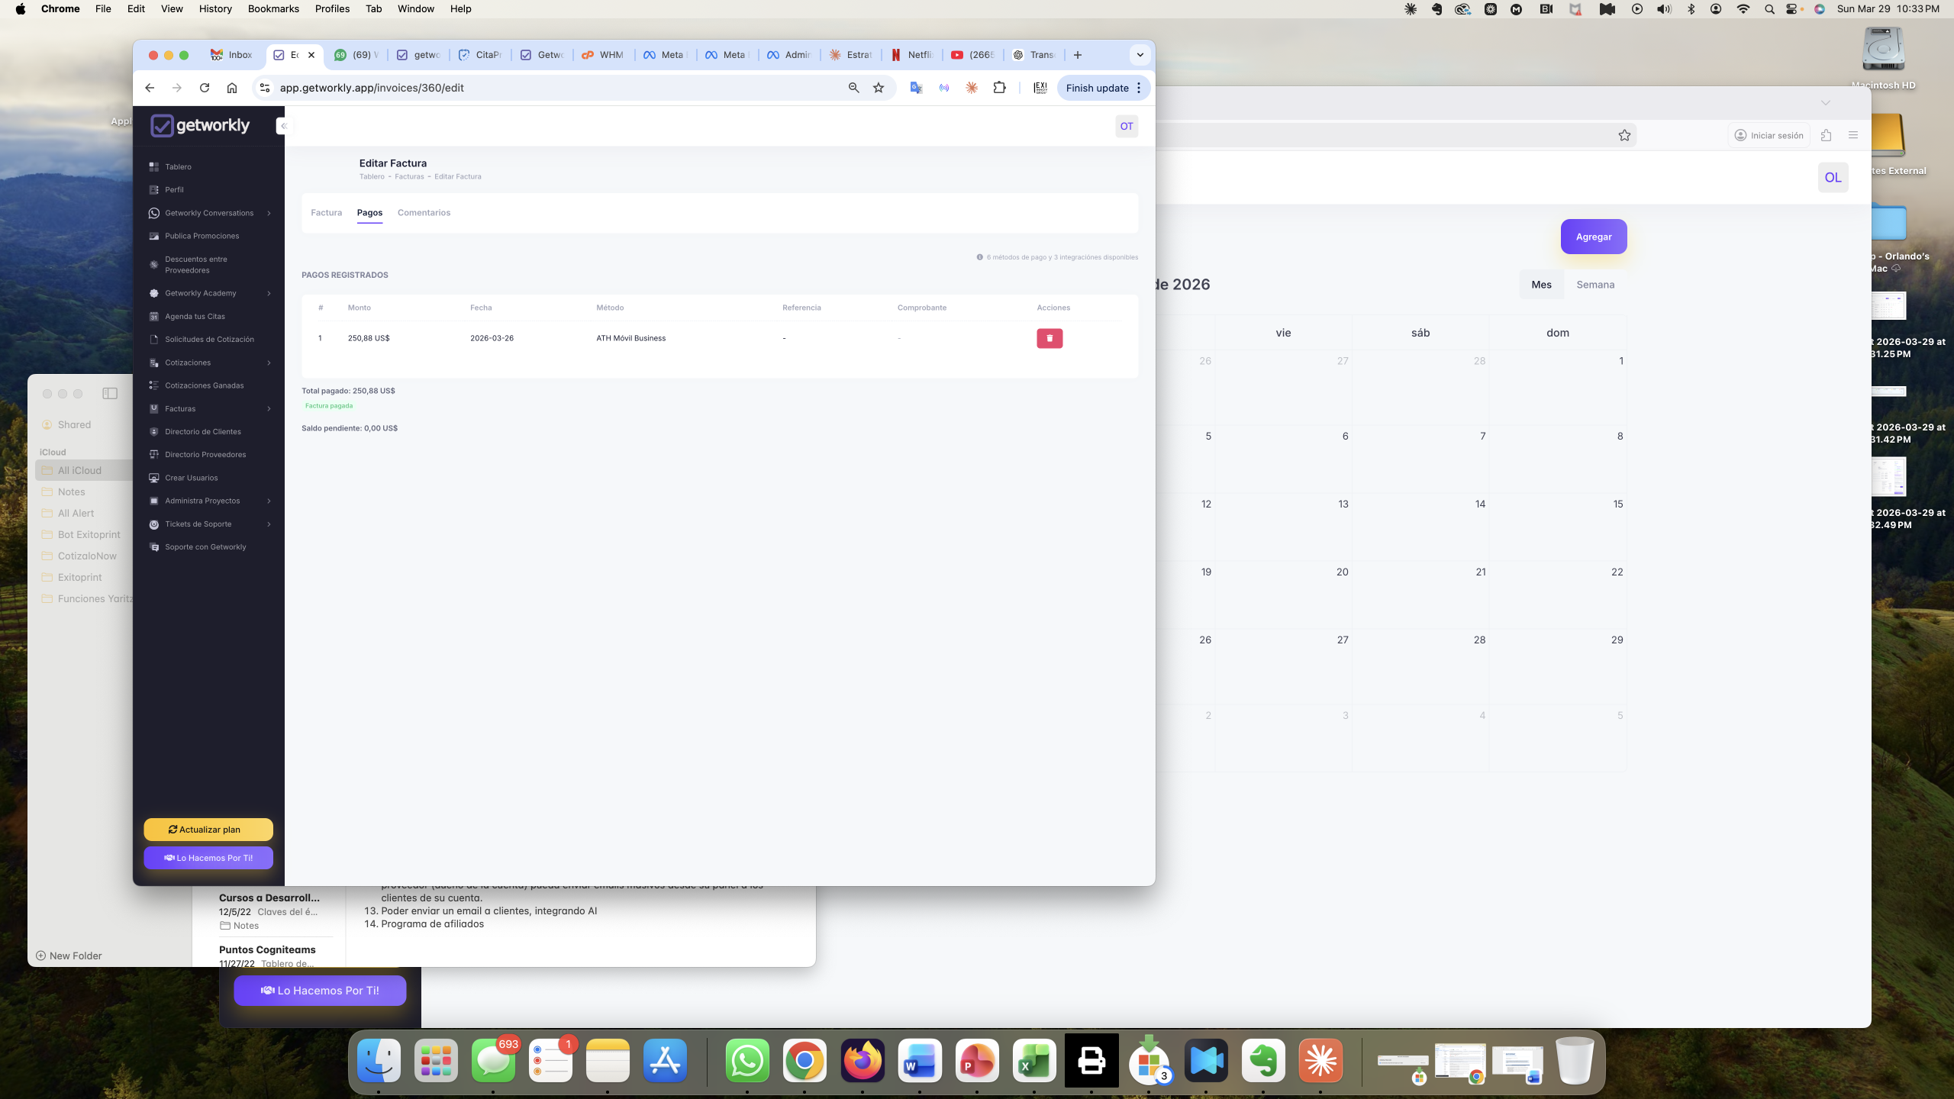This screenshot has height=1099, width=1954.
Task: Click the Agregar button in calendar
Action: point(1593,237)
